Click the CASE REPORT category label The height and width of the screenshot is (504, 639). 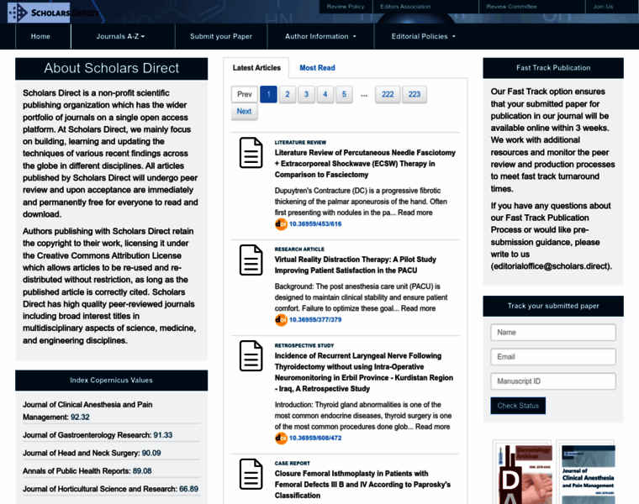pos(293,464)
